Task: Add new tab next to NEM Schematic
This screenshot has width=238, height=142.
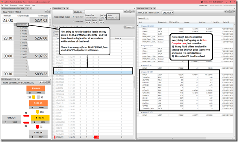Action: (19, 79)
